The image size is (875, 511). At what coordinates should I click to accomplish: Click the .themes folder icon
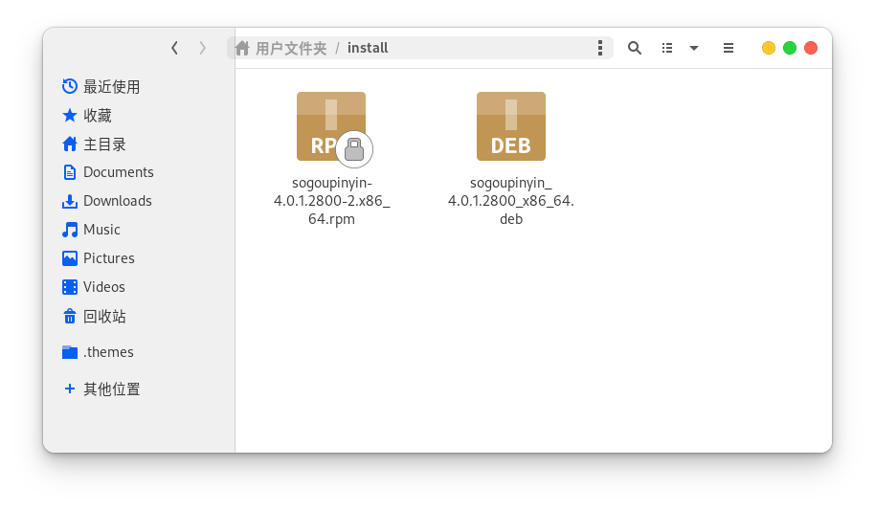70,352
